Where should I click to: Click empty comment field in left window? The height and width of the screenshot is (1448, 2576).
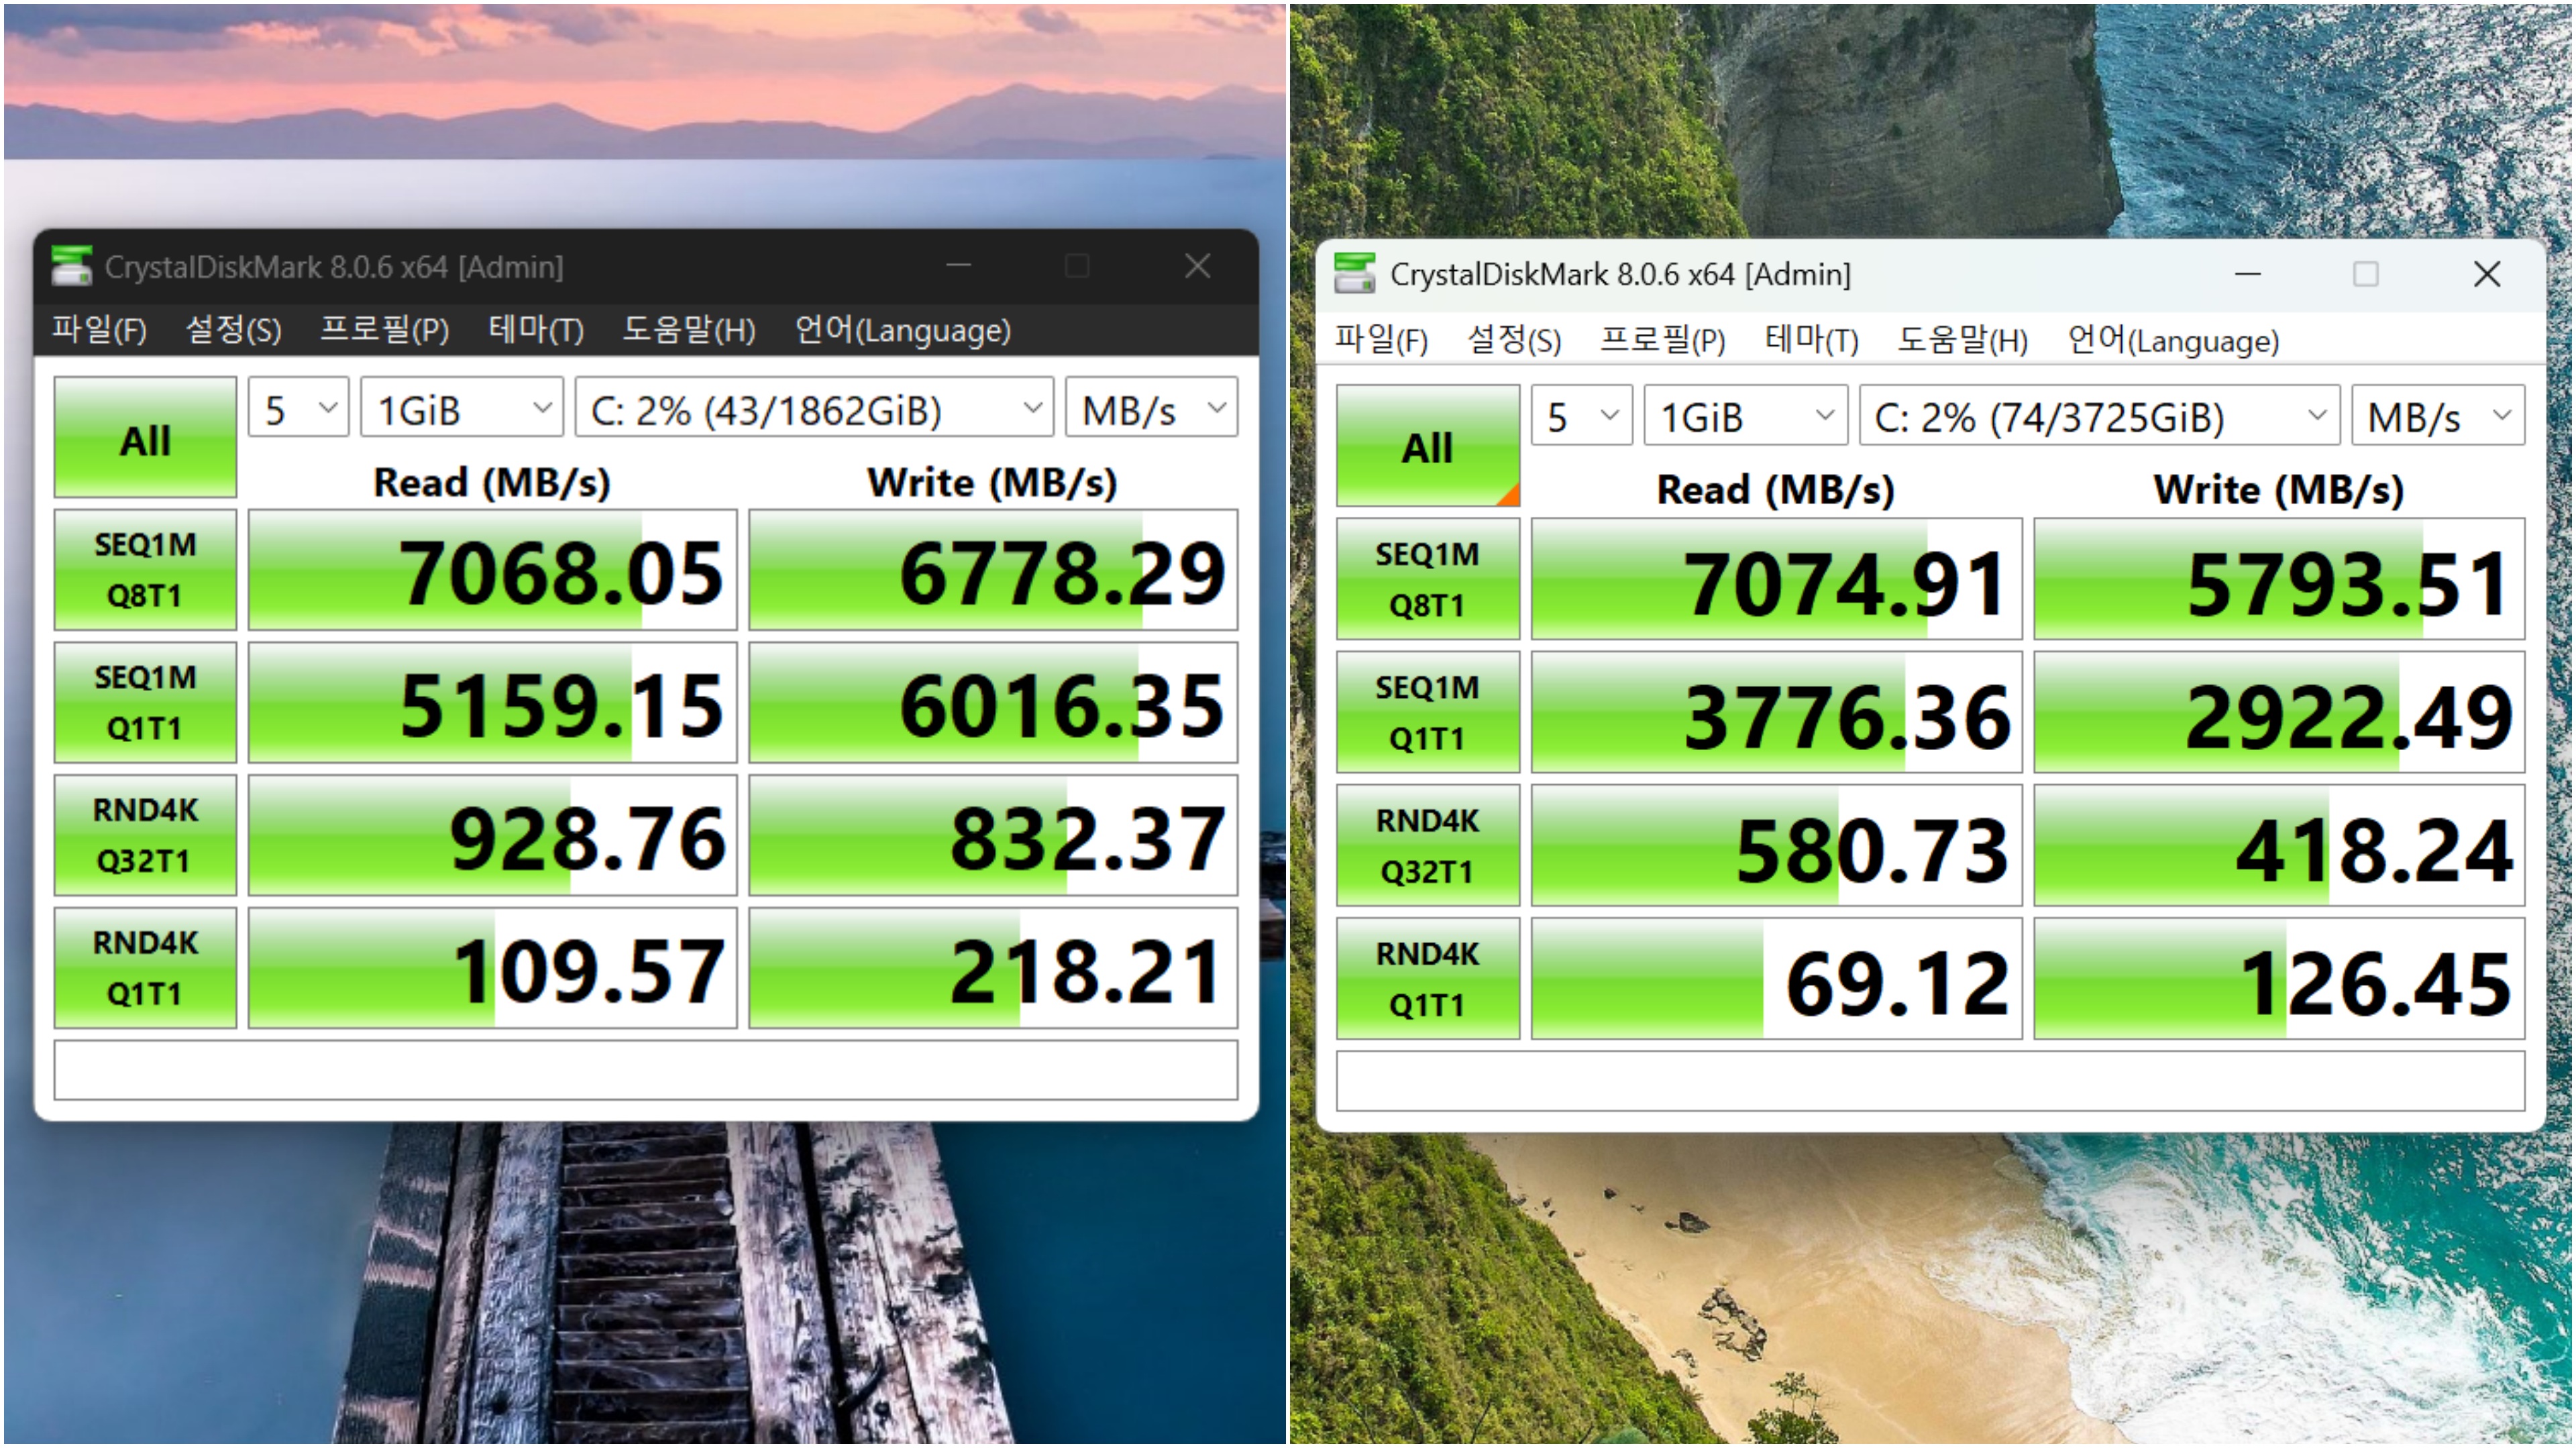(645, 1071)
